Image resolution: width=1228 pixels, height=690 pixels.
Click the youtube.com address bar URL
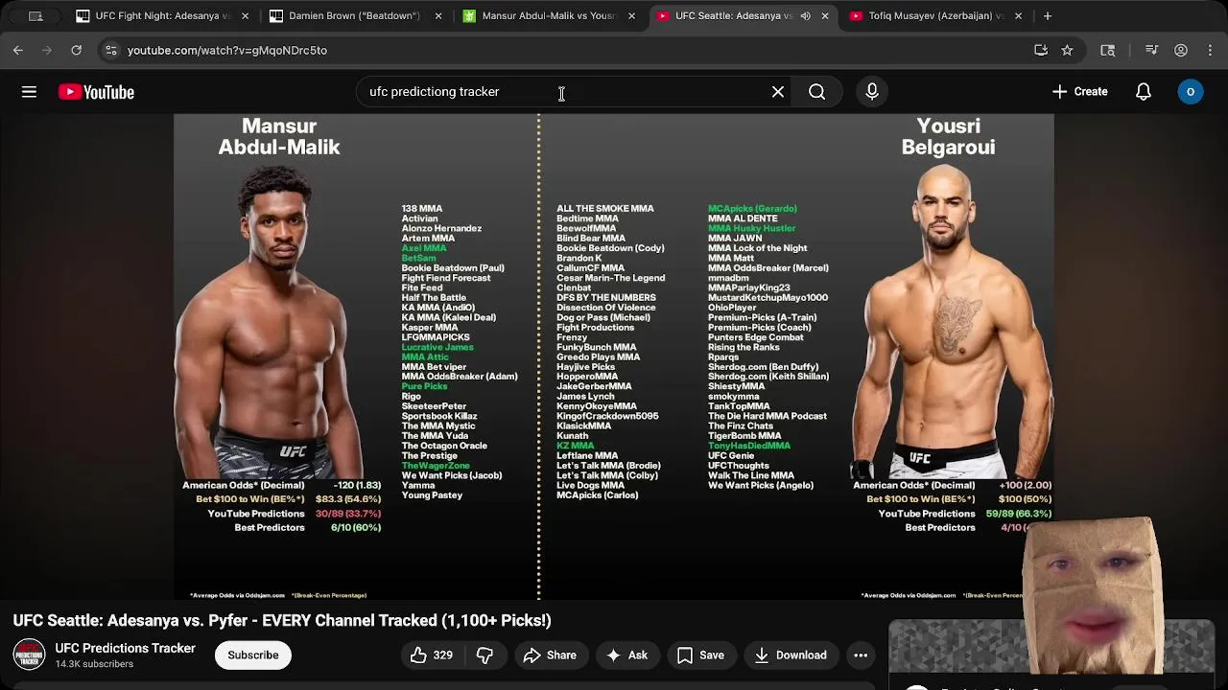coord(227,50)
